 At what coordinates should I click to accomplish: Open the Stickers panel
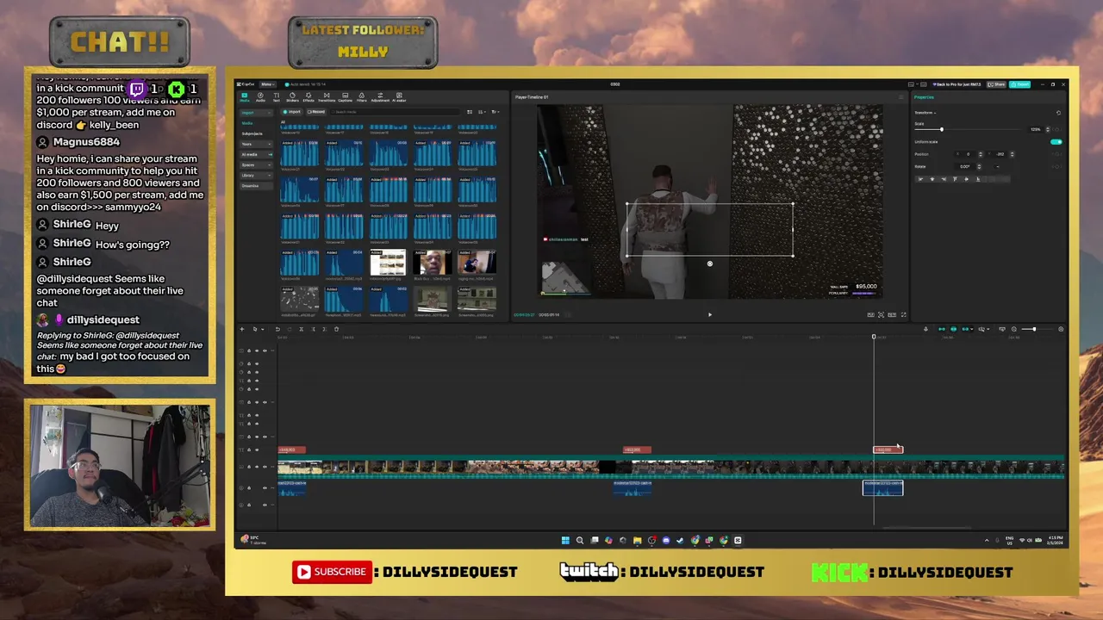coord(292,97)
